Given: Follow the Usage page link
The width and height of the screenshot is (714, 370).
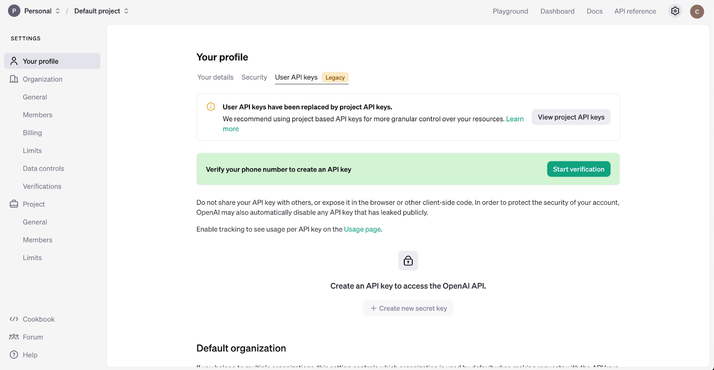Looking at the screenshot, I should coord(362,229).
